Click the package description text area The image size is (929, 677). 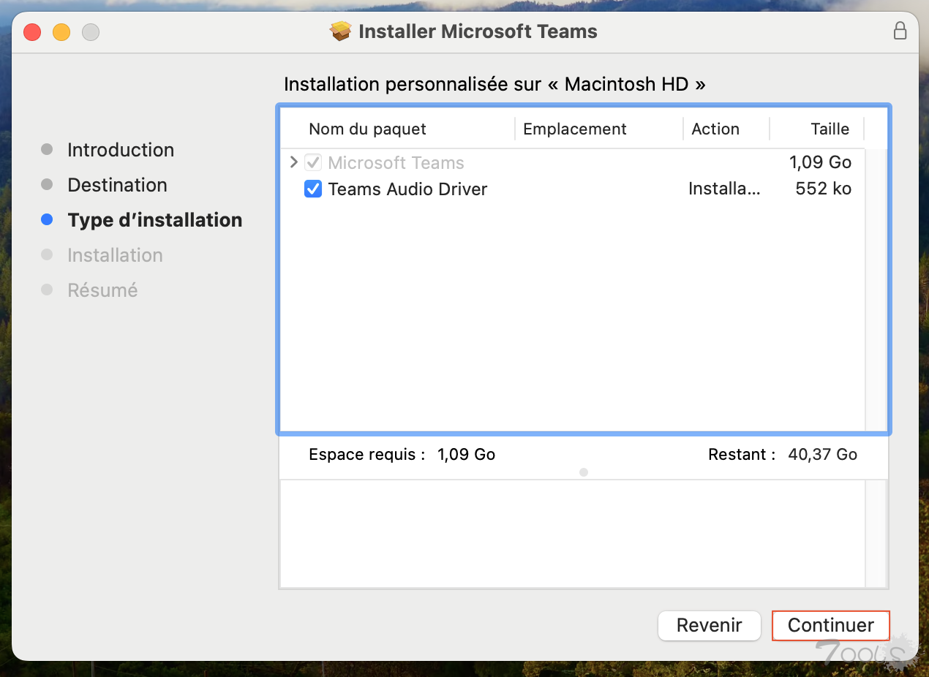[572, 534]
